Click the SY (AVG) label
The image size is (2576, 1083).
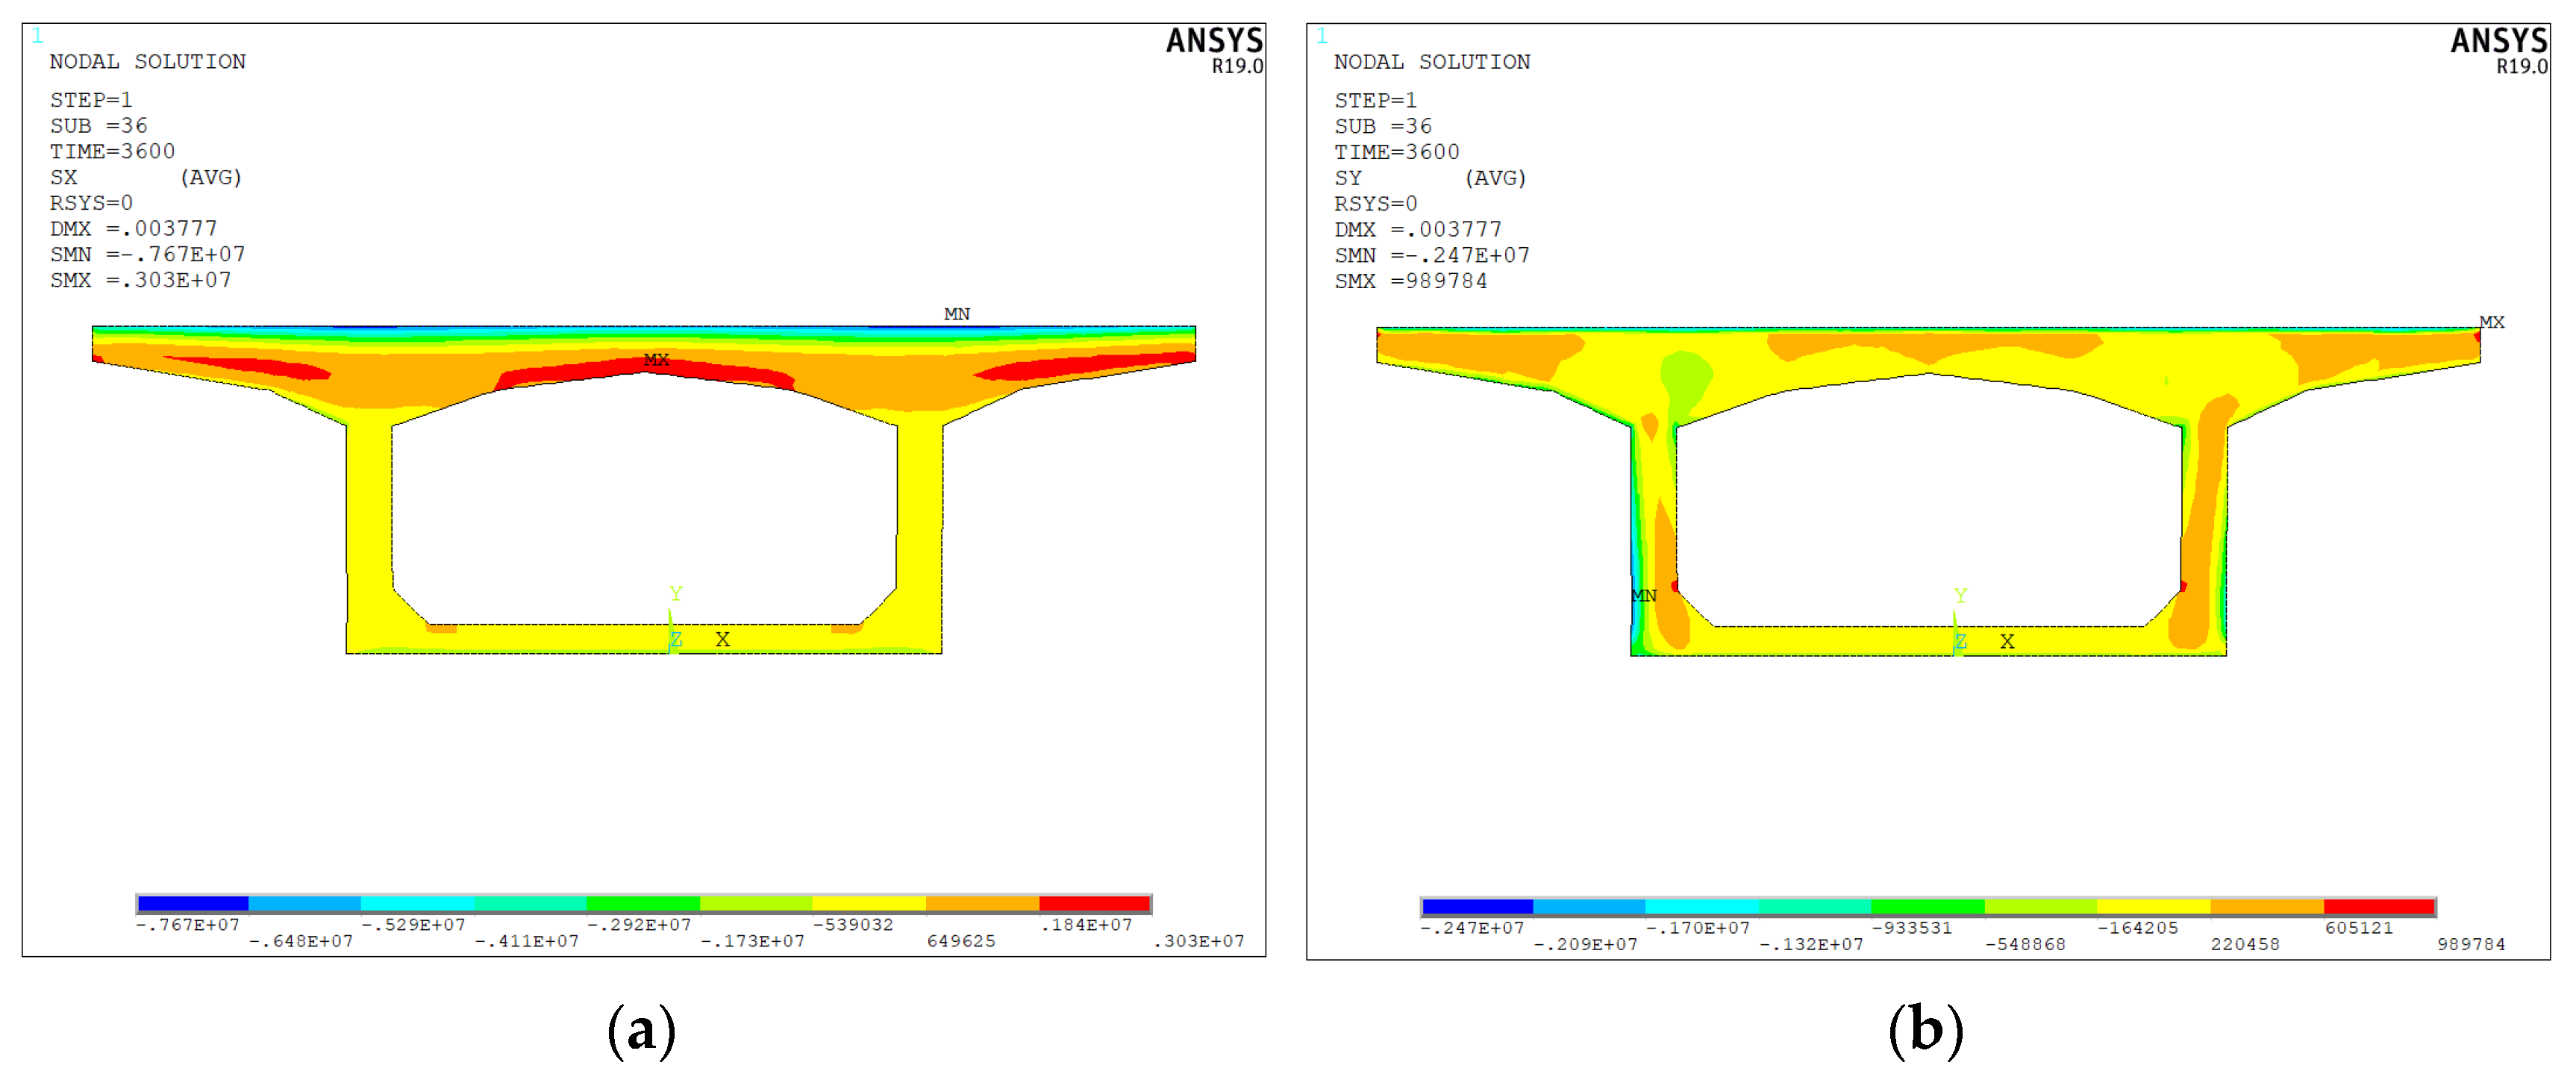point(1430,179)
